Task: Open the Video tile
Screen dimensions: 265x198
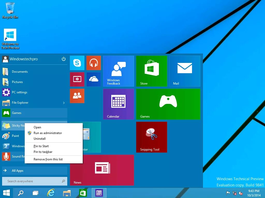Action: tap(77, 79)
